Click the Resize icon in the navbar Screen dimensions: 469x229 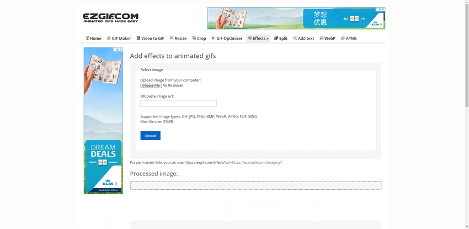(172, 38)
